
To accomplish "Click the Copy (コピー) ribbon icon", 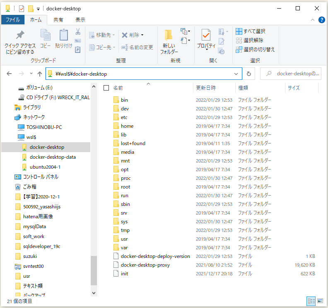I will pyautogui.click(x=46, y=35).
